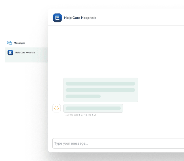Click the Jul 23 2024 at 11:59 AM timestamp
Viewport: 184px width, 161px height.
pyautogui.click(x=80, y=115)
